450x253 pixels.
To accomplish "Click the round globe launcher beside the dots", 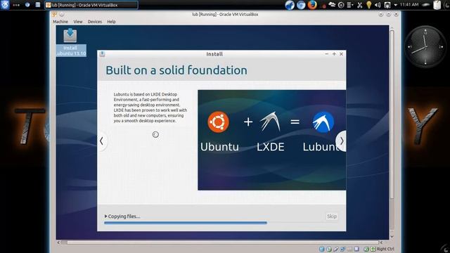I will (x=27, y=5).
